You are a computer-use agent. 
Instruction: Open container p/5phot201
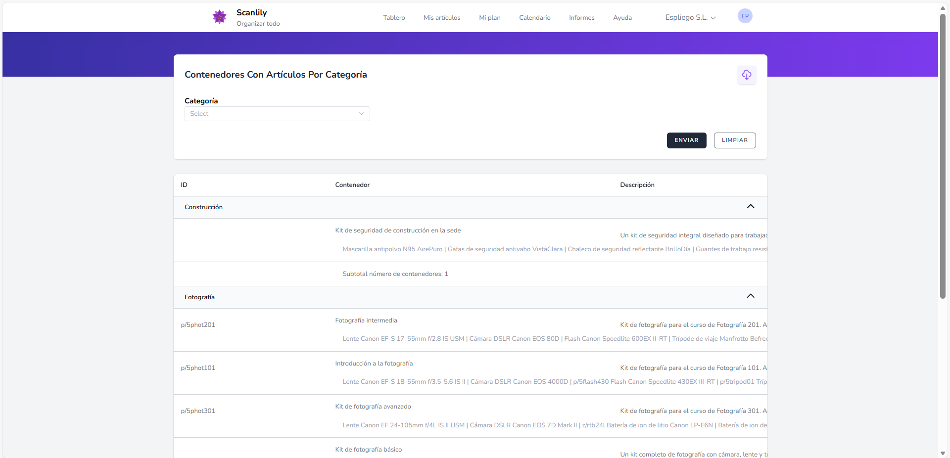coord(198,325)
